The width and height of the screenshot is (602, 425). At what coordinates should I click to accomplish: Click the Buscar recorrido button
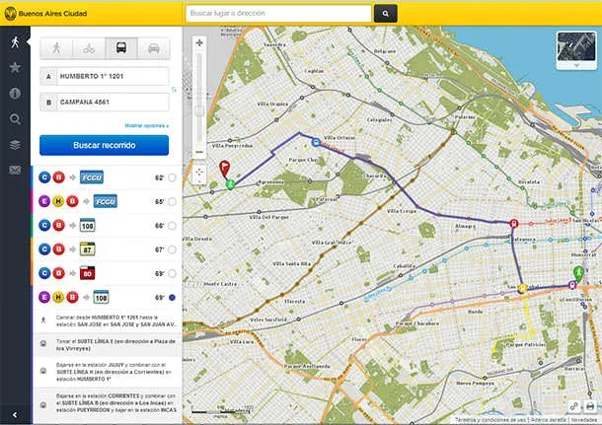click(104, 145)
